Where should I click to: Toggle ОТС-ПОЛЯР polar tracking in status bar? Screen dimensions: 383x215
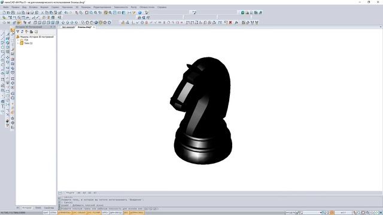(94, 213)
